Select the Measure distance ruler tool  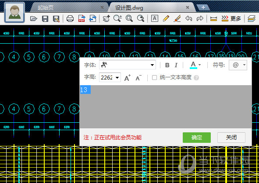point(213,19)
